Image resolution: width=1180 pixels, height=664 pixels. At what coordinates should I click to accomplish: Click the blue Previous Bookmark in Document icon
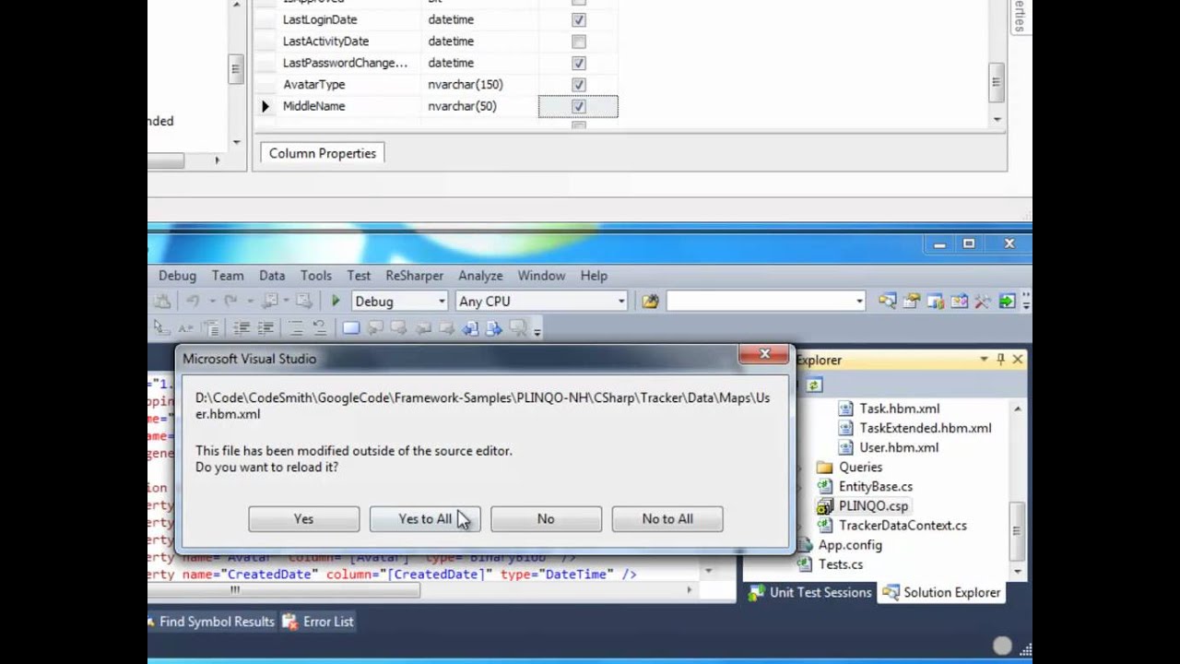pos(471,327)
